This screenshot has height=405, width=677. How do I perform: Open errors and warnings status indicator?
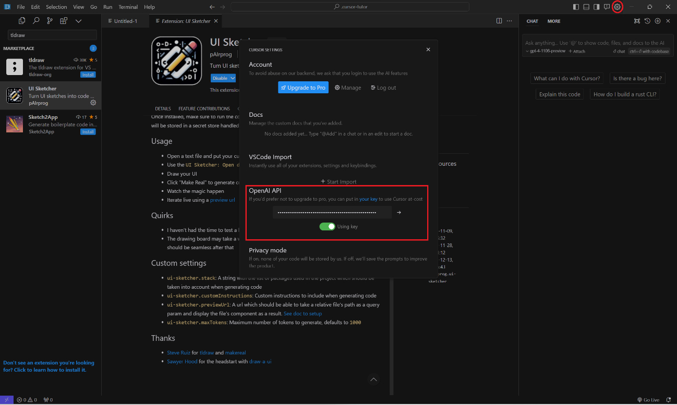point(27,400)
